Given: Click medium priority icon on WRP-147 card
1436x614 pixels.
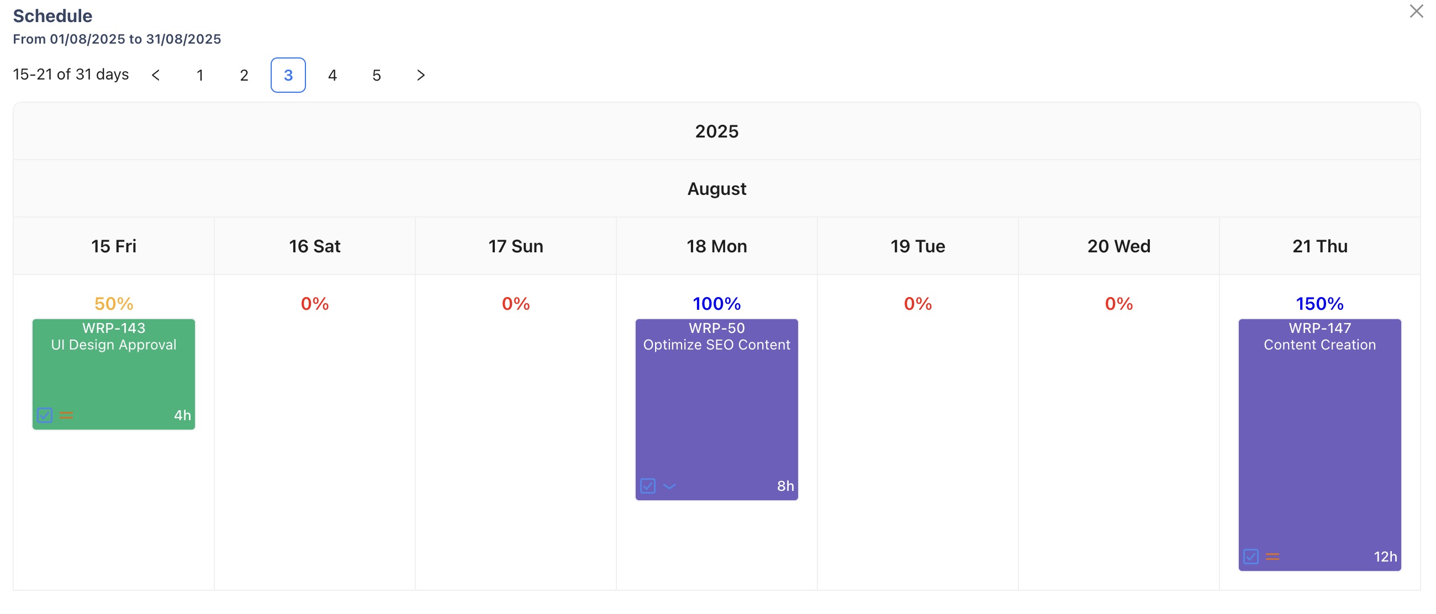Looking at the screenshot, I should pos(1272,557).
